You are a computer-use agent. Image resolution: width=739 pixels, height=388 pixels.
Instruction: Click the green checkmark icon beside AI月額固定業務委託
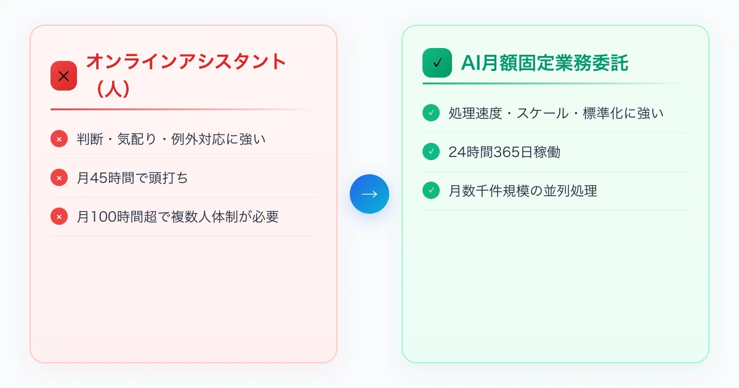click(437, 63)
